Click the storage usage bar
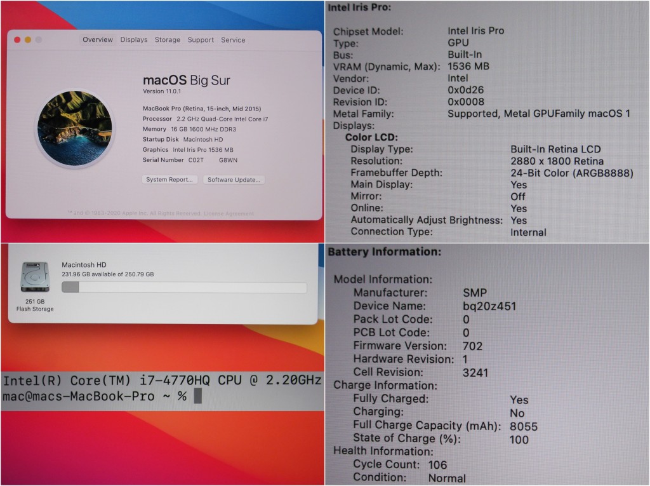 (x=184, y=287)
